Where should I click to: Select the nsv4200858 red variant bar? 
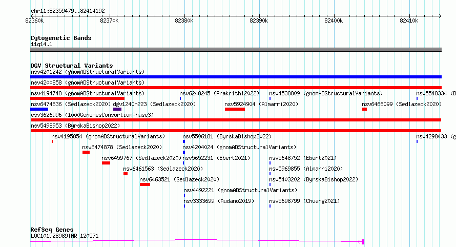pos(236,88)
